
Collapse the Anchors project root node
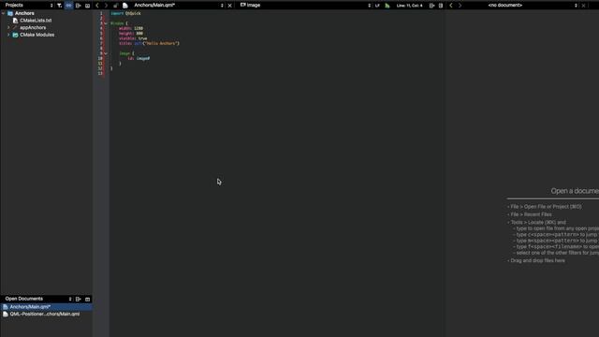(4, 13)
